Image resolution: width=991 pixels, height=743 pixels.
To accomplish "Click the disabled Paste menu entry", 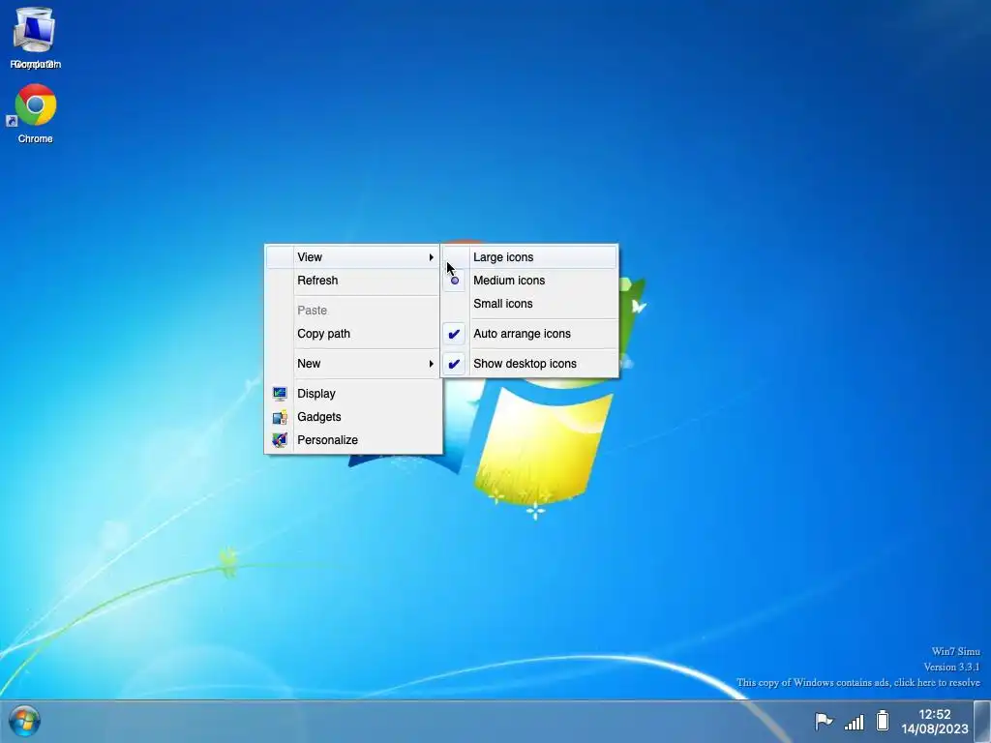I will pyautogui.click(x=353, y=311).
